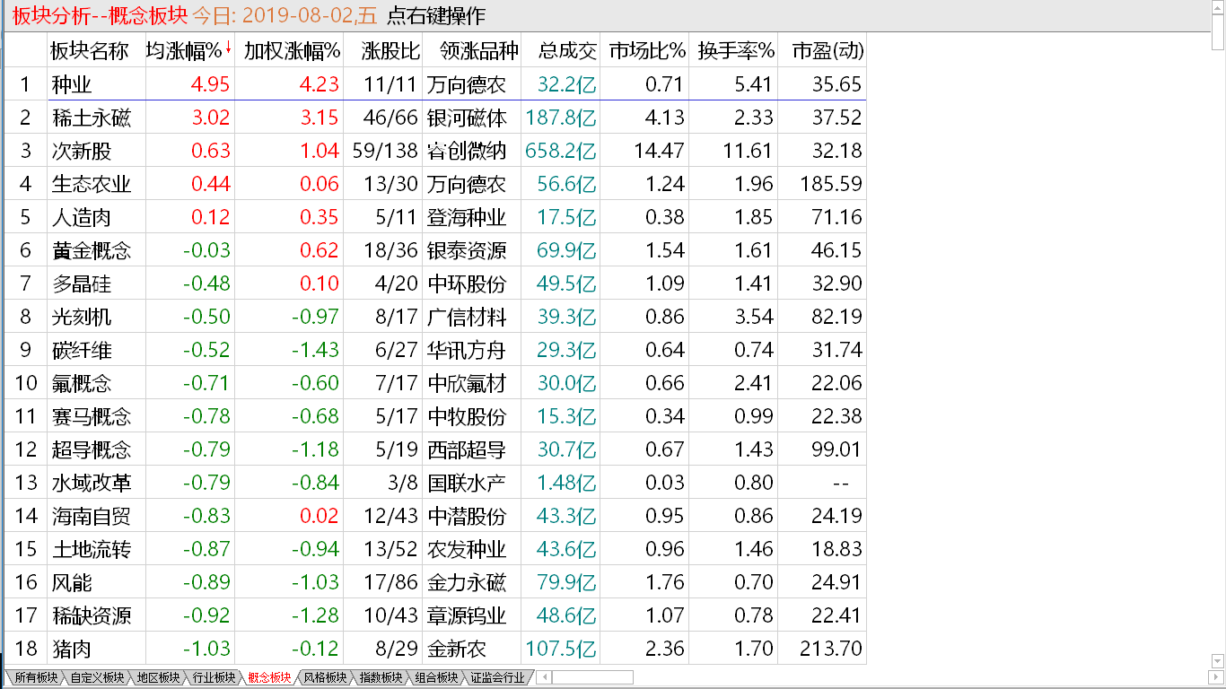Select the 多晶硅 sector name
The image size is (1226, 689).
pyautogui.click(x=82, y=283)
